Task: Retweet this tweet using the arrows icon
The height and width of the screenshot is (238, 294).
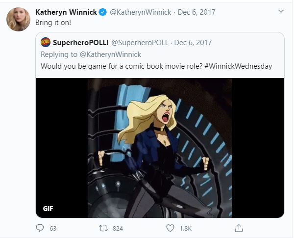Action: pos(102,228)
